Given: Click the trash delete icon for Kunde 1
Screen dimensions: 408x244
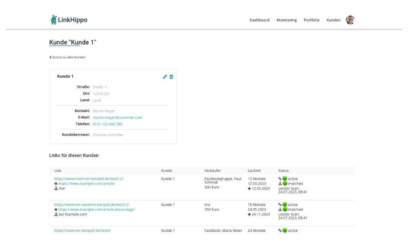Looking at the screenshot, I should tap(171, 76).
